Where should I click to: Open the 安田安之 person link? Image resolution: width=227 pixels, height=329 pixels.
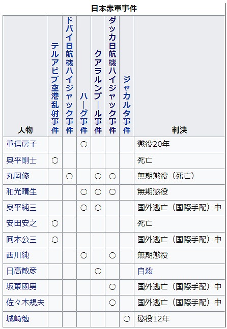point(21,223)
